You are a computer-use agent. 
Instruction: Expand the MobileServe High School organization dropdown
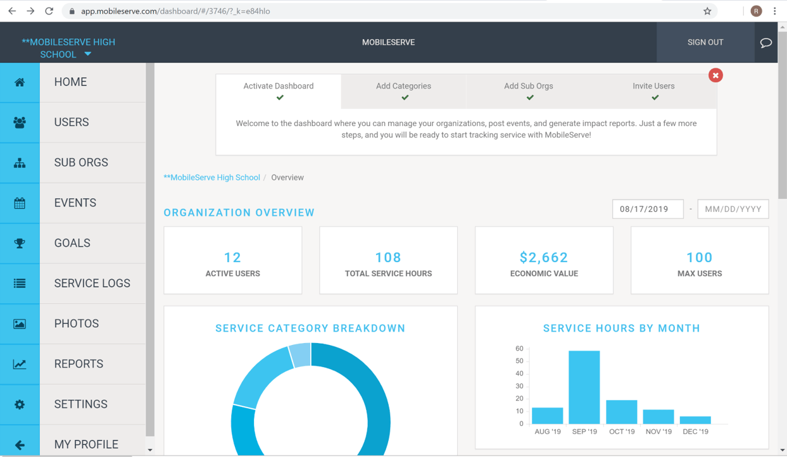pos(88,54)
